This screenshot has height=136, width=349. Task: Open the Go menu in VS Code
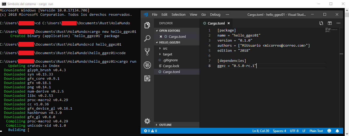204,14
